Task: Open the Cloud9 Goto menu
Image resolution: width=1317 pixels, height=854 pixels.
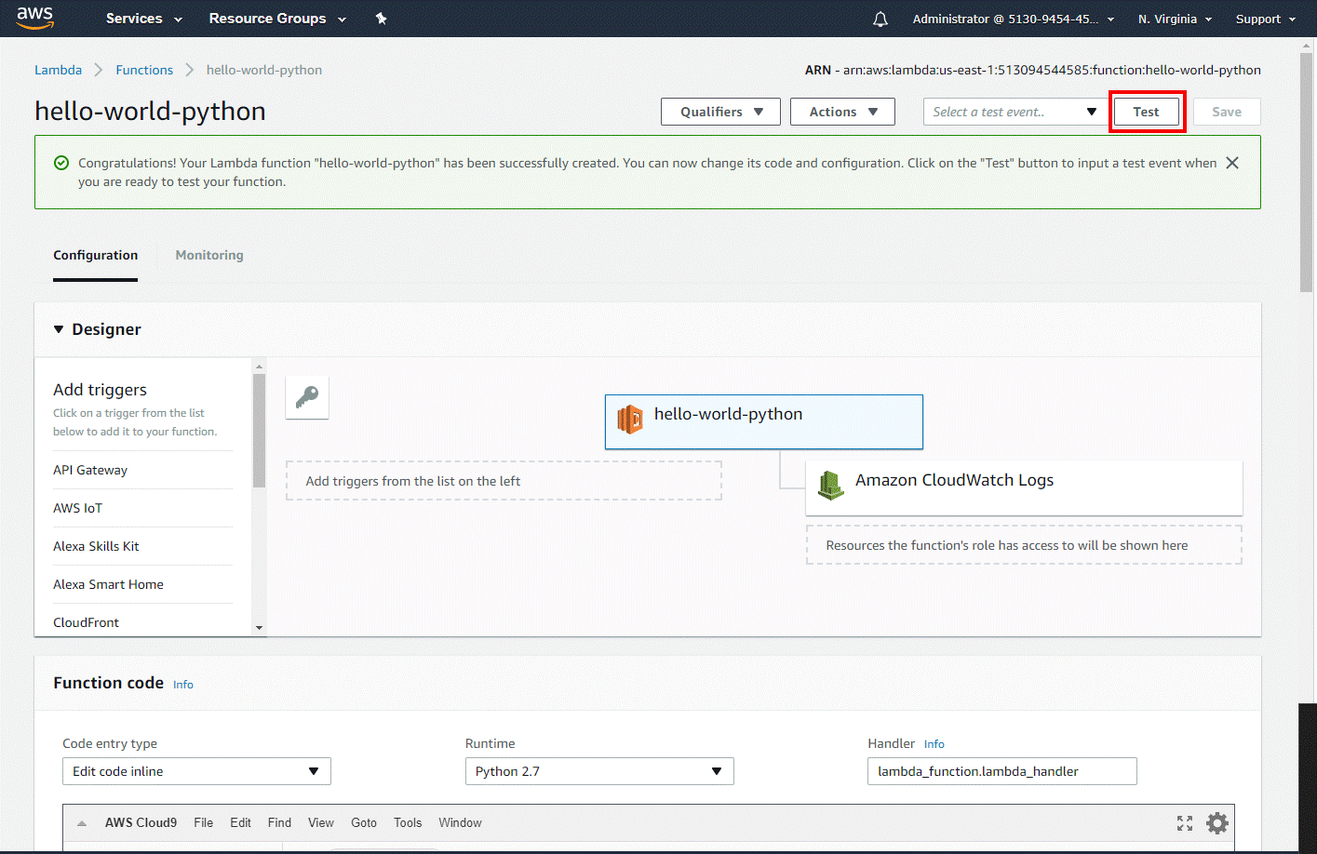Action: (364, 822)
